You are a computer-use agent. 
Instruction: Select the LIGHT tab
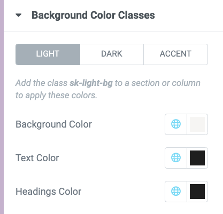(48, 54)
